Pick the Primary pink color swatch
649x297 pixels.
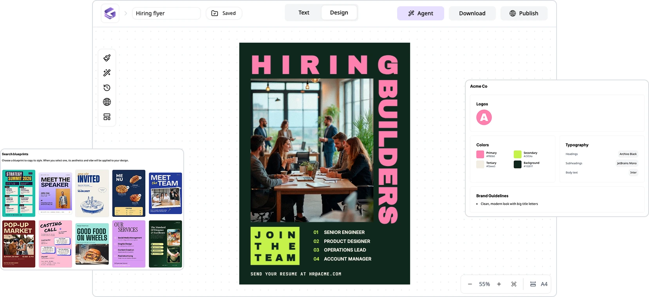(x=480, y=154)
